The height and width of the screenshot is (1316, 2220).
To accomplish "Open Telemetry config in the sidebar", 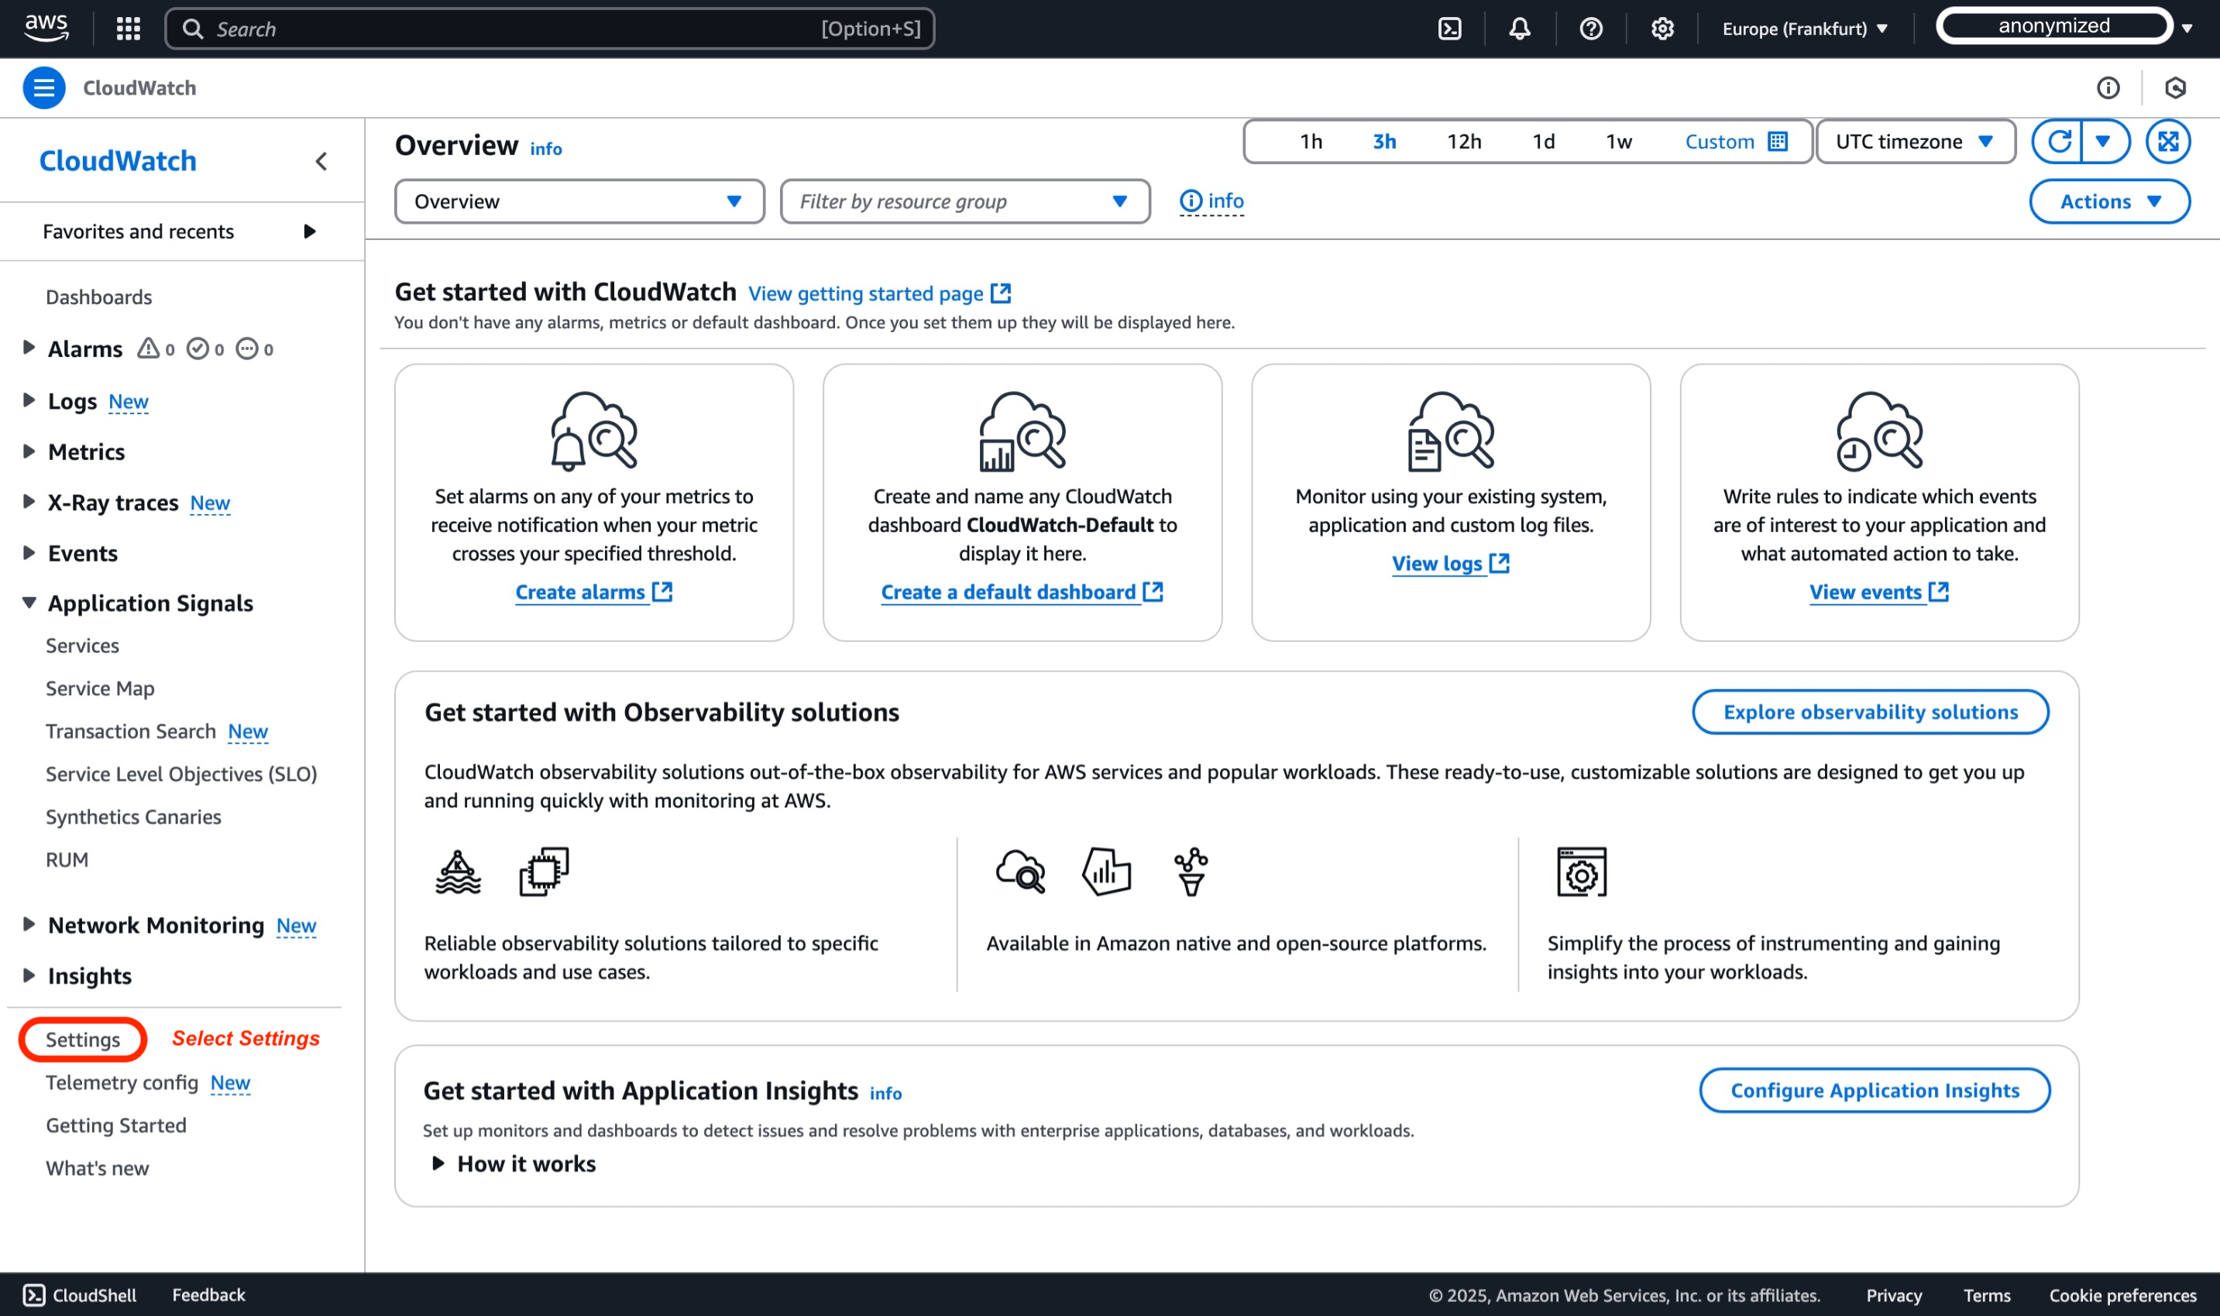I will [x=122, y=1083].
